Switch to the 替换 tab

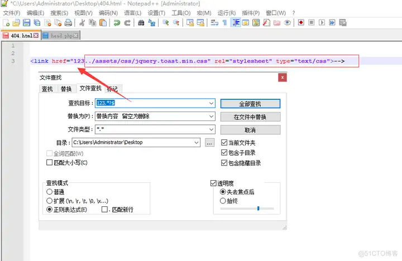click(66, 89)
